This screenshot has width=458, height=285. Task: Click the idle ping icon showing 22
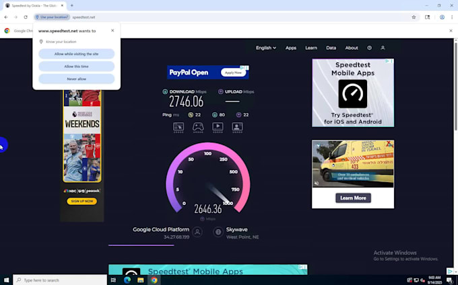pyautogui.click(x=191, y=115)
